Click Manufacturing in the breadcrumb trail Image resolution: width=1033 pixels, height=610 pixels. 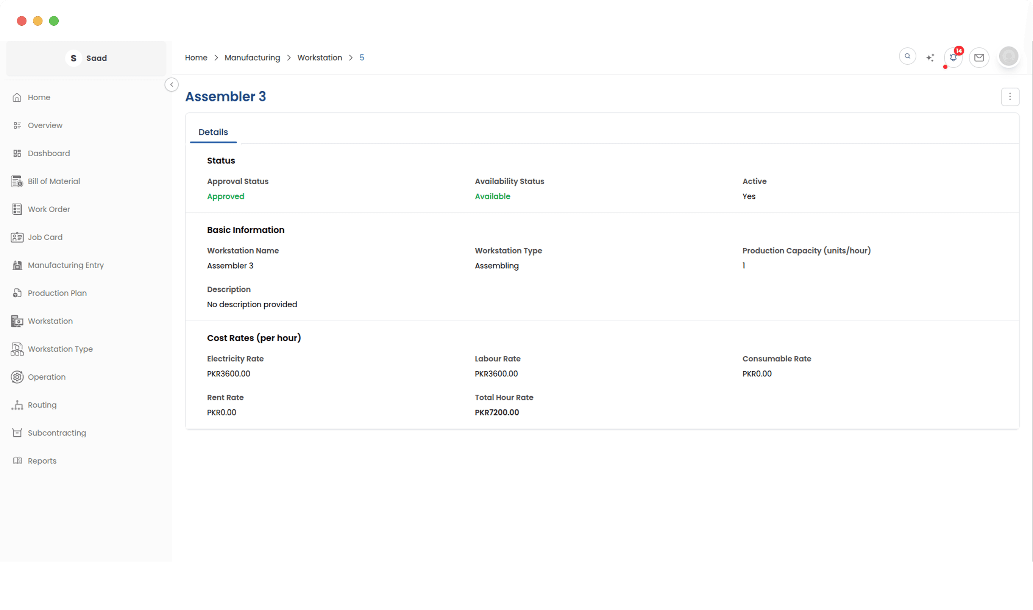coord(252,58)
